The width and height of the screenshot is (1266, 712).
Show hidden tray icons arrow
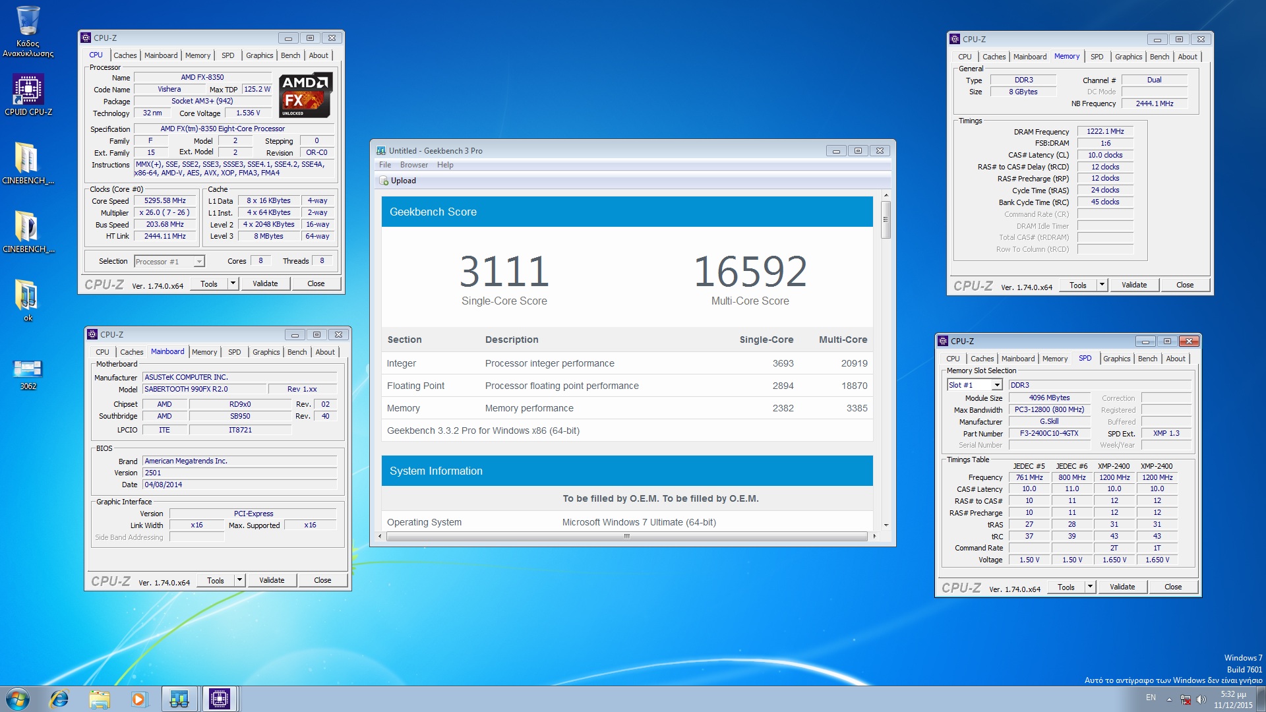point(1169,699)
